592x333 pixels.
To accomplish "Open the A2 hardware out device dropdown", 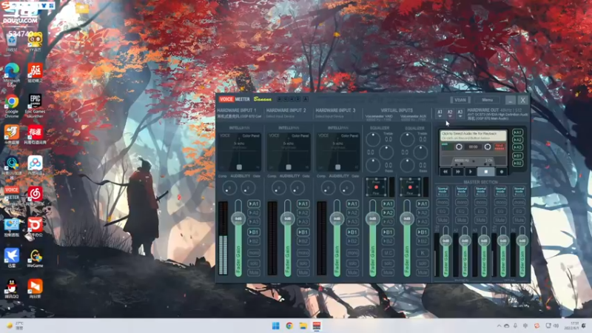I will pos(450,114).
